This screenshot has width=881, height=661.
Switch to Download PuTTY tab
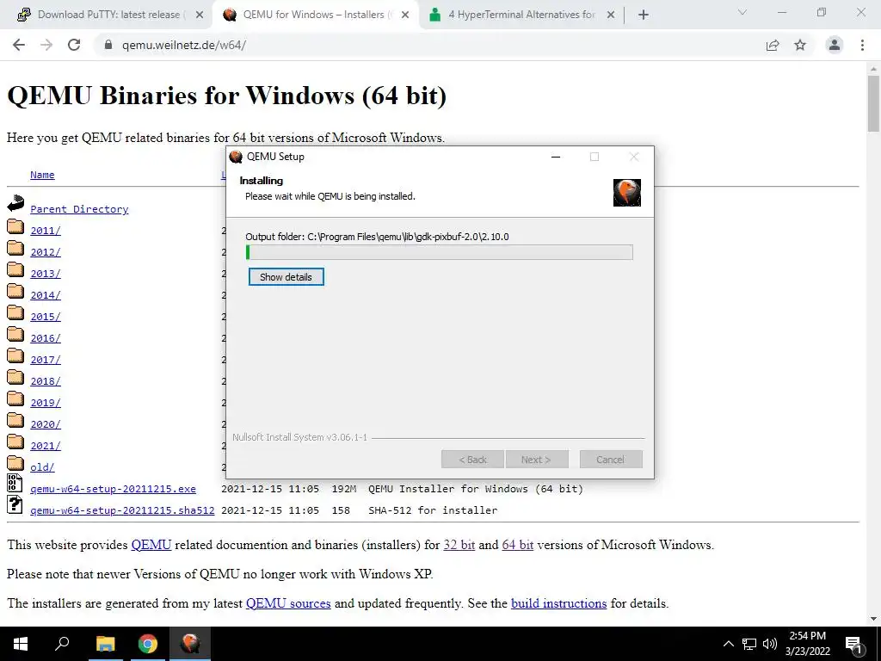click(109, 15)
